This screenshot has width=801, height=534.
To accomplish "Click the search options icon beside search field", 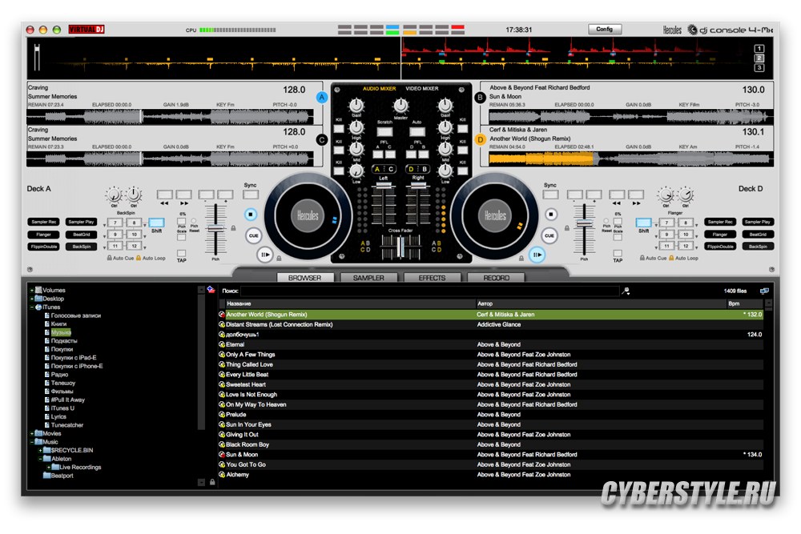I will point(626,291).
